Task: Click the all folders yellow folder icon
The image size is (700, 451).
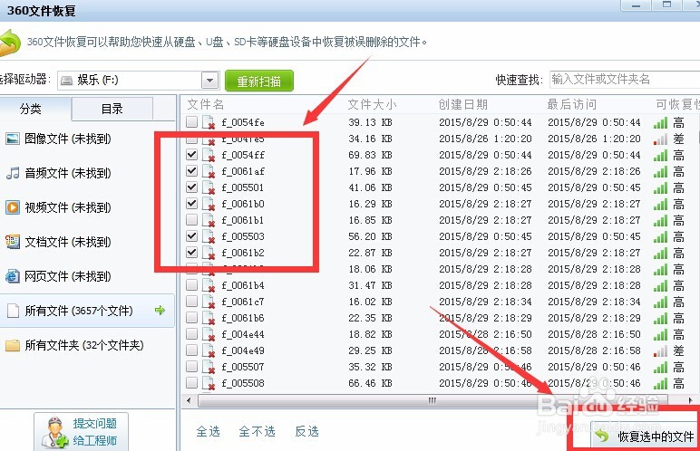Action: 13,345
